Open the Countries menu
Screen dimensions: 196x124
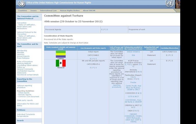(22, 10)
